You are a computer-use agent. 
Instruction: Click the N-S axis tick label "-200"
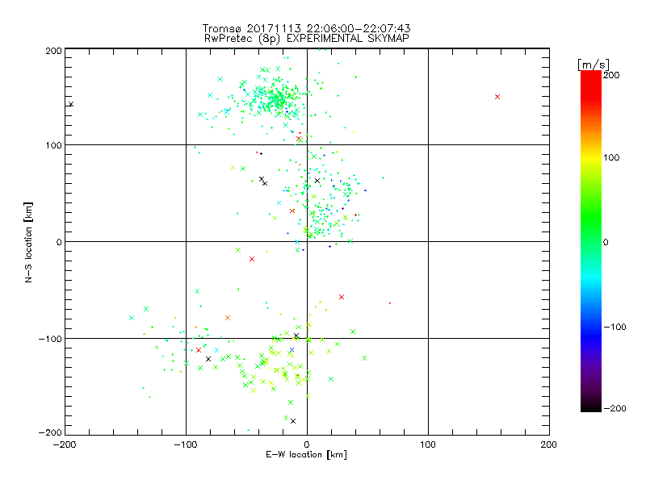[50, 433]
